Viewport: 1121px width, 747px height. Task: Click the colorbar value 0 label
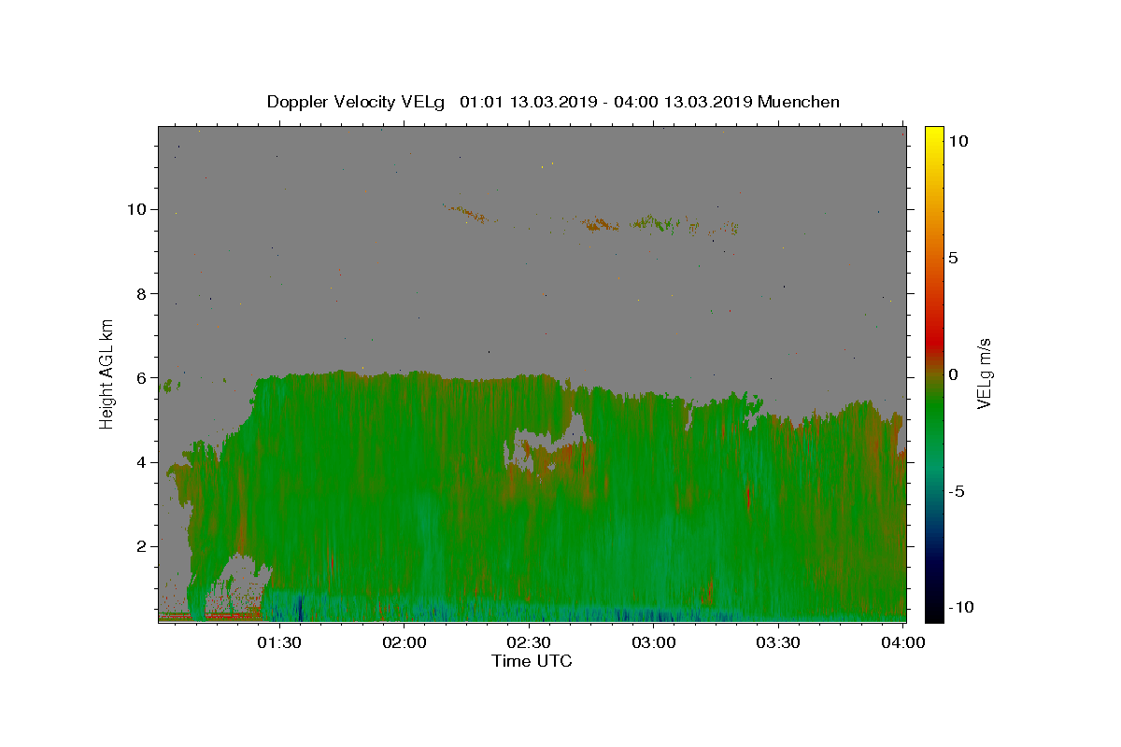pos(953,374)
